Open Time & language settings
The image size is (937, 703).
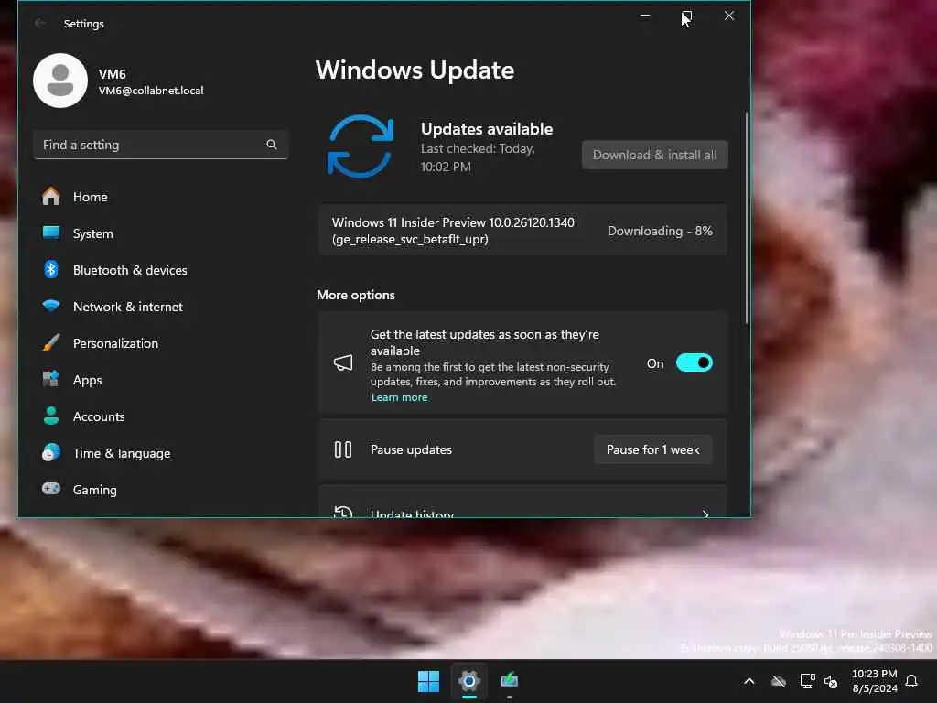point(160,453)
